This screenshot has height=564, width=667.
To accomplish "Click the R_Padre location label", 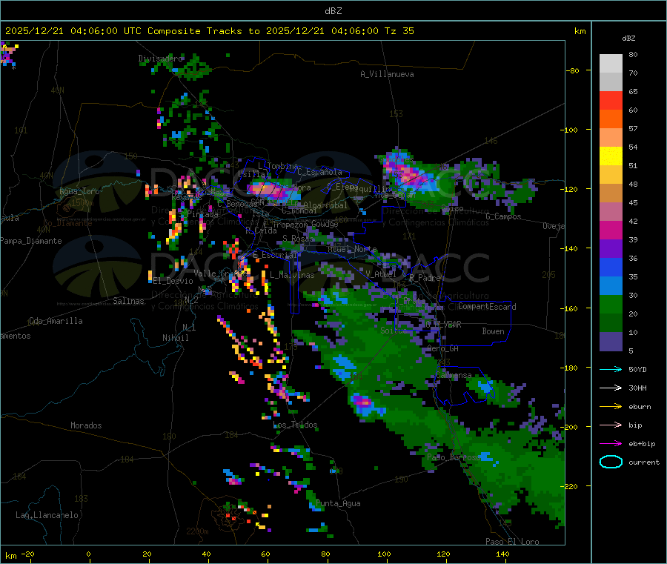I will [425, 278].
